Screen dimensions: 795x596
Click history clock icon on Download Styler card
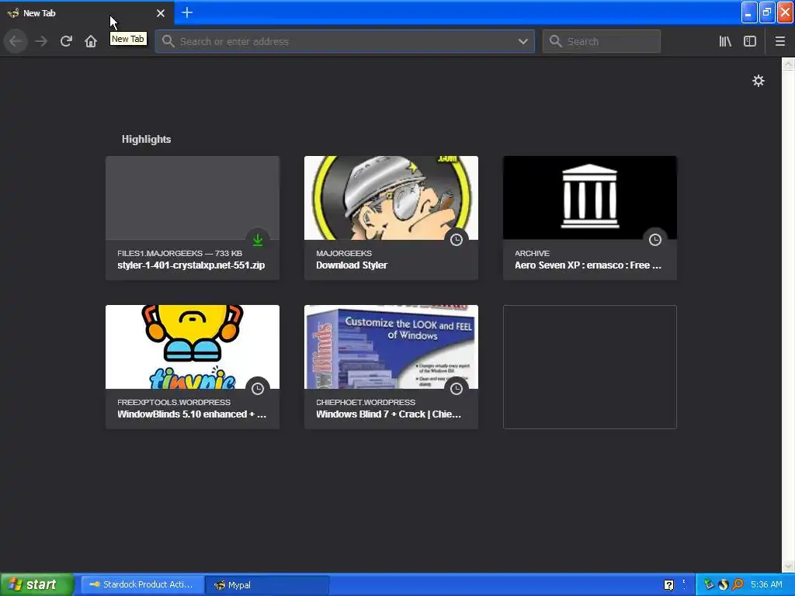point(457,240)
